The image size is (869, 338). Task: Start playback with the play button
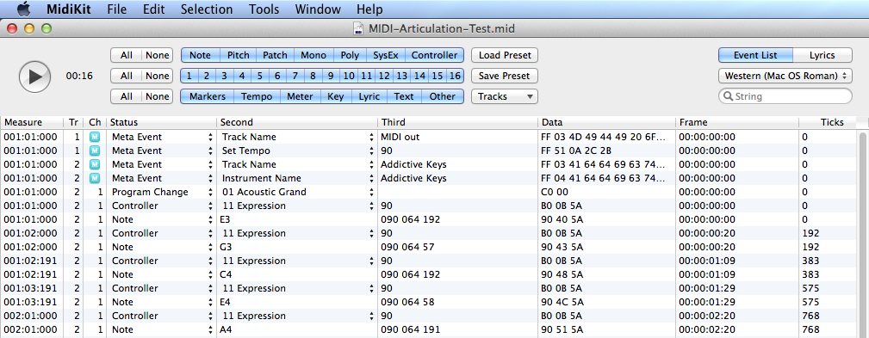(35, 77)
